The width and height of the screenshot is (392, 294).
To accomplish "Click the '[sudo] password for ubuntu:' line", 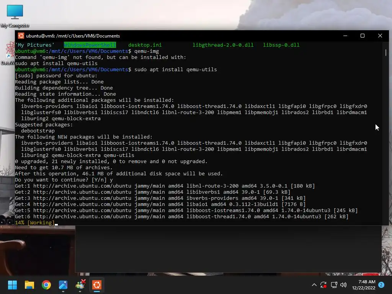I will click(x=56, y=75).
